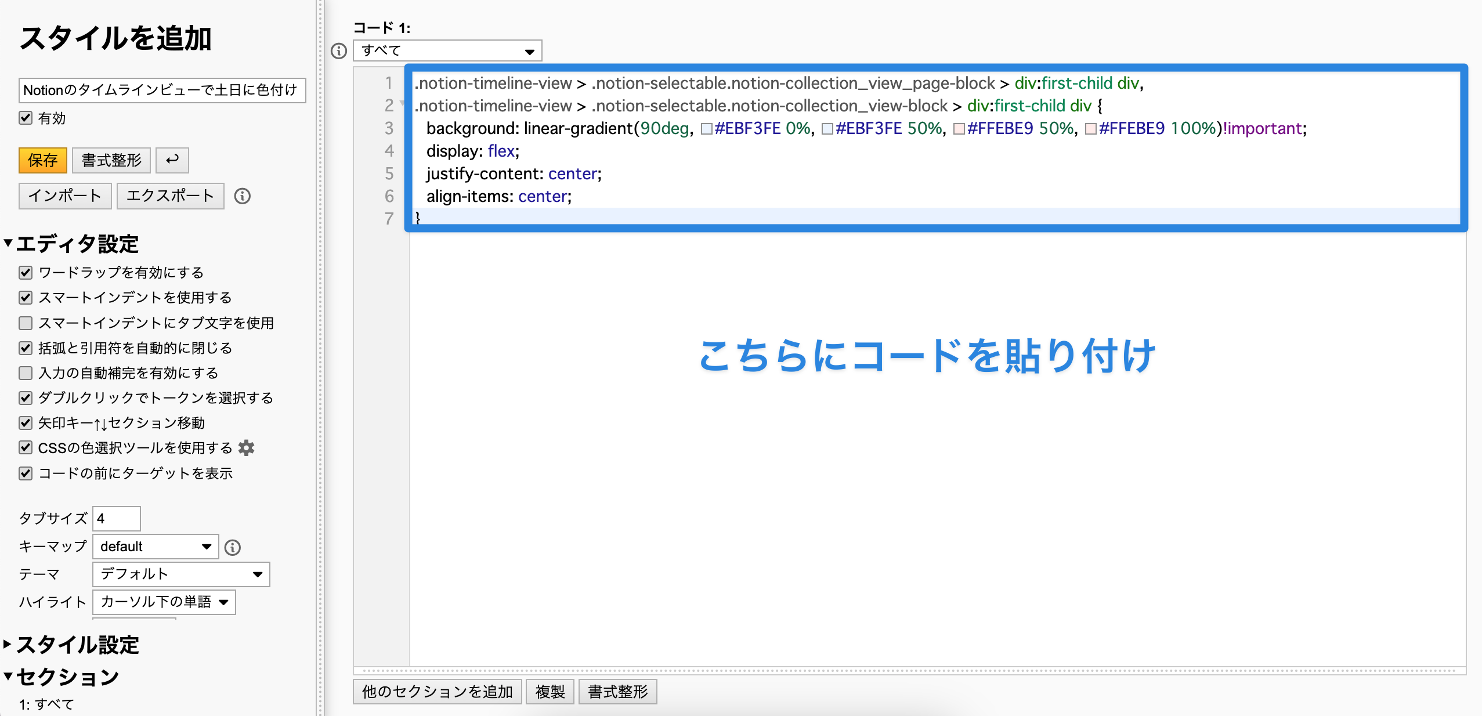Enable スマートインデントにタブ文字を使用 checkbox
Viewport: 1482px width, 716px height.
26,323
